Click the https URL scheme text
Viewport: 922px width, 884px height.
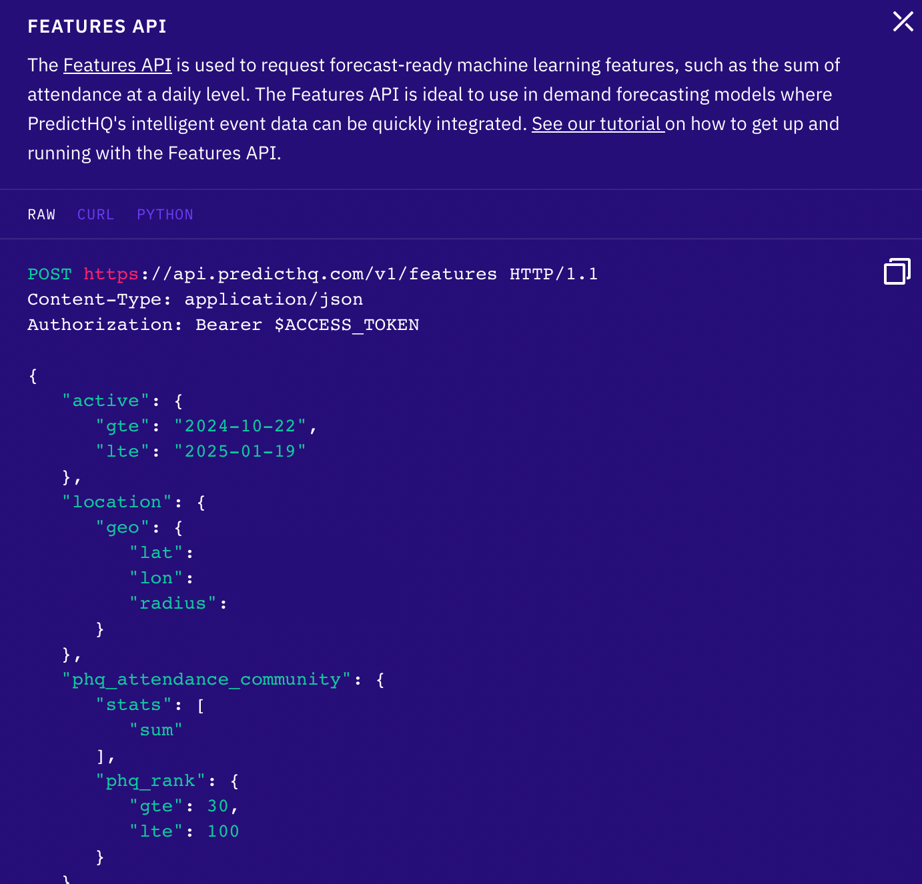point(111,274)
